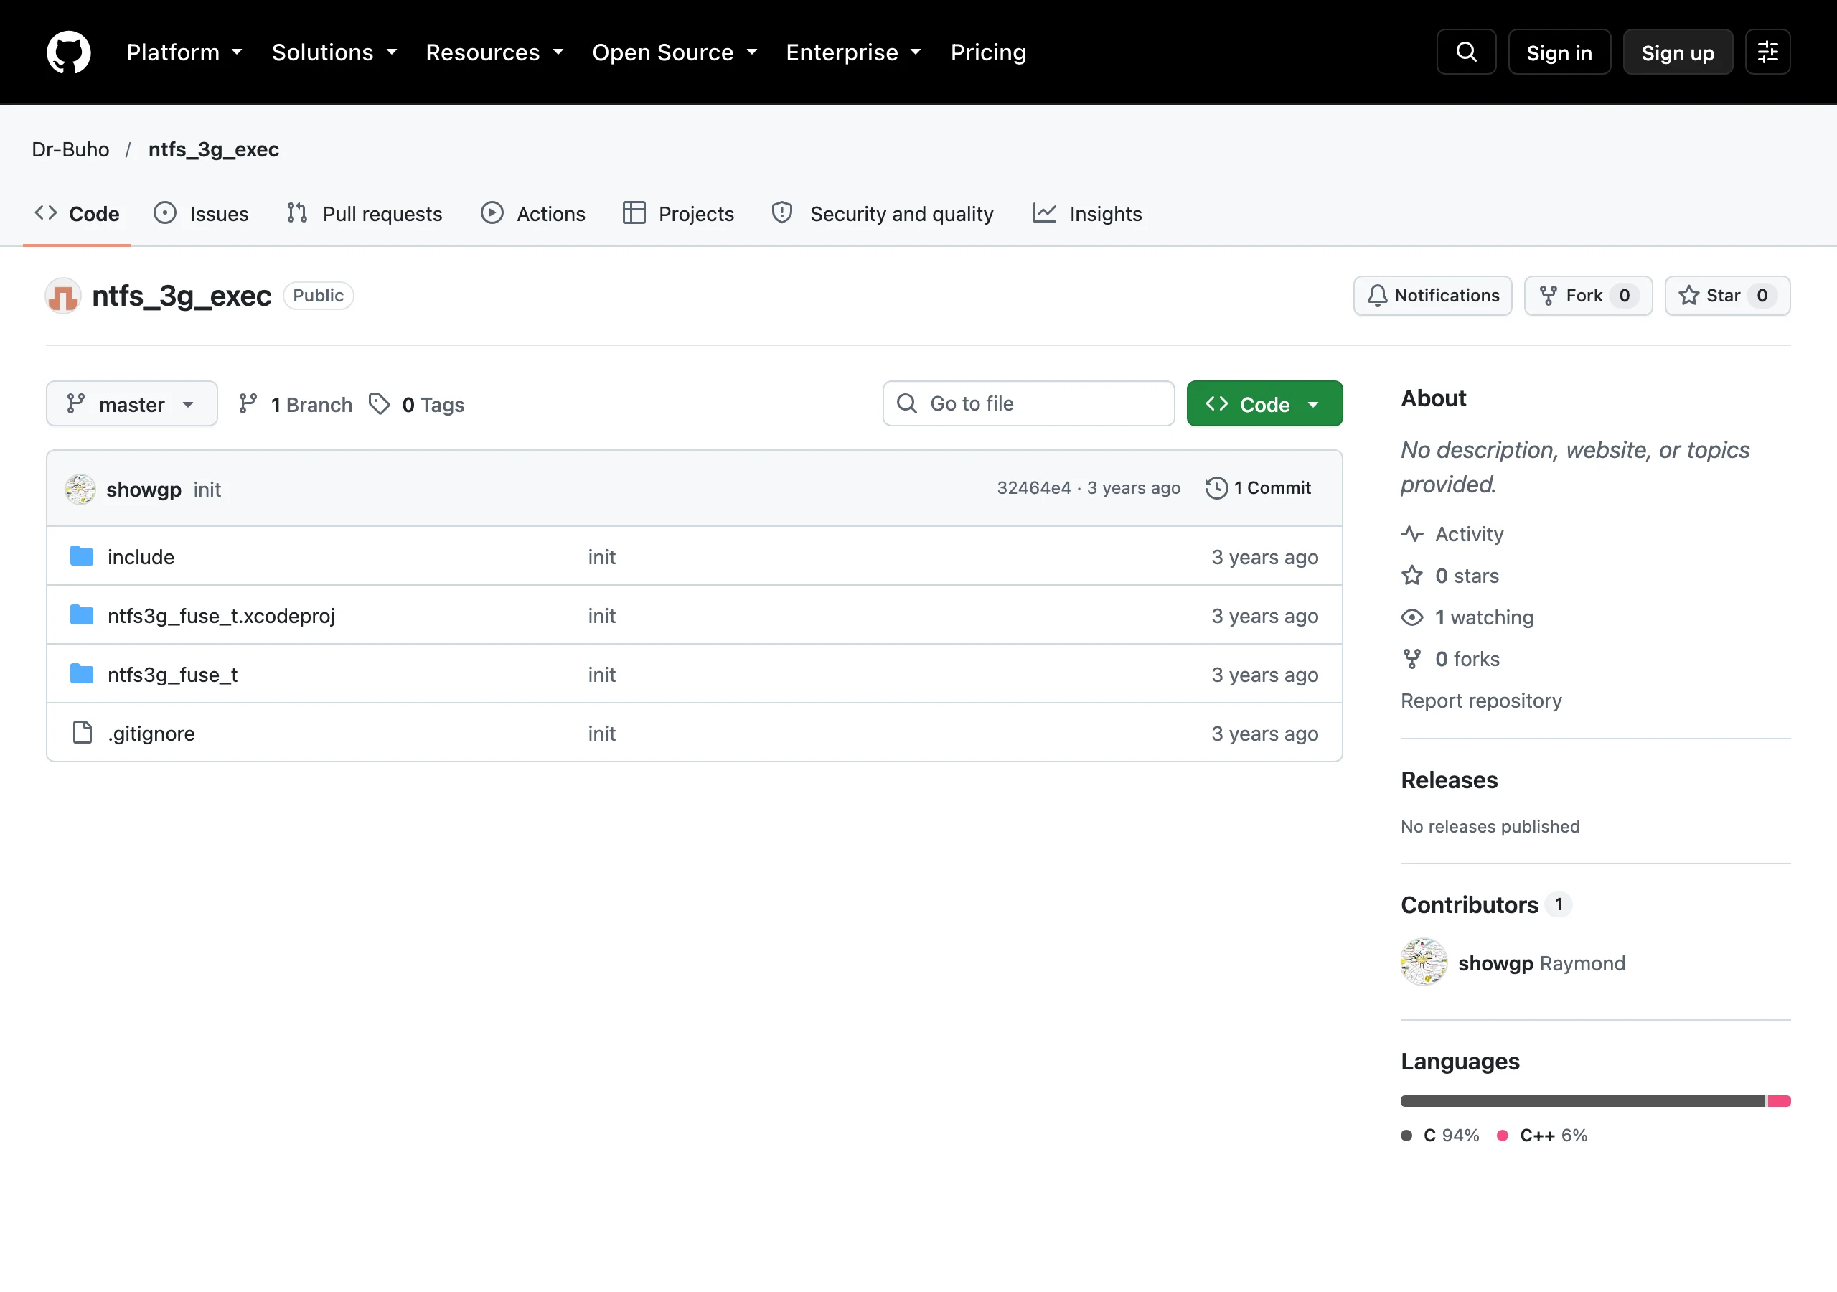This screenshot has width=1837, height=1292.
Task: View 0 stars in About
Action: pos(1450,576)
